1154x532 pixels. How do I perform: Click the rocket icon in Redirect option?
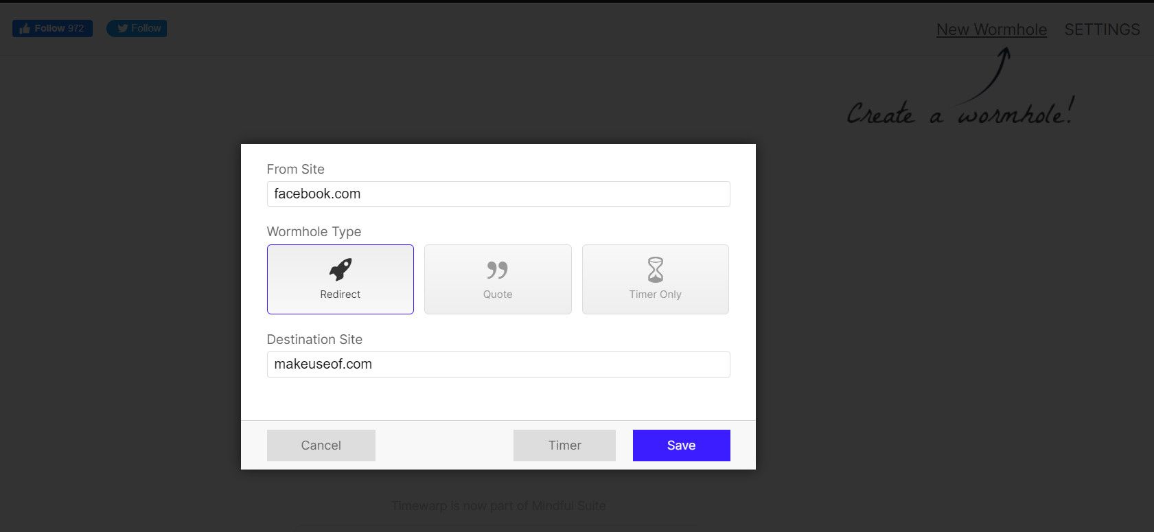click(x=341, y=270)
